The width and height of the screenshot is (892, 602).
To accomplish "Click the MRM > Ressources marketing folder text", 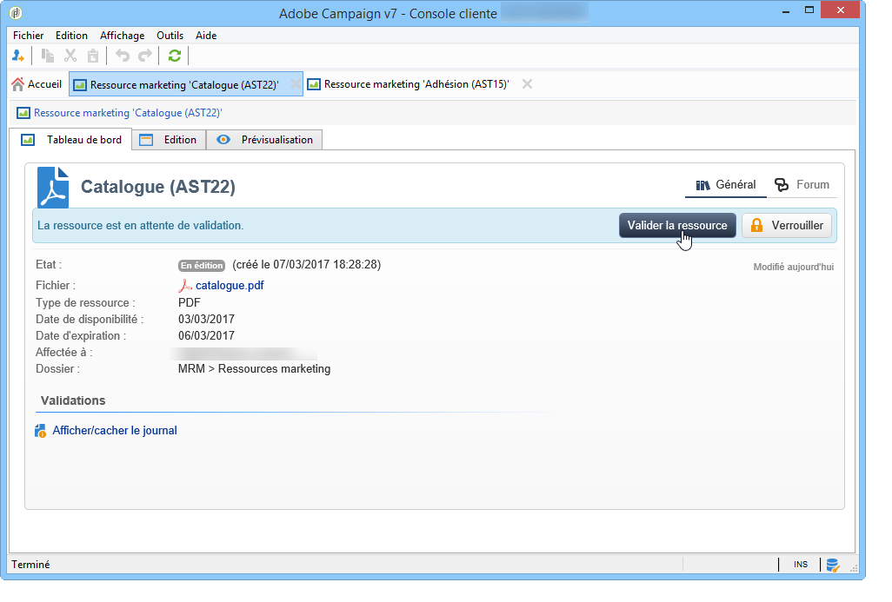I will (254, 369).
